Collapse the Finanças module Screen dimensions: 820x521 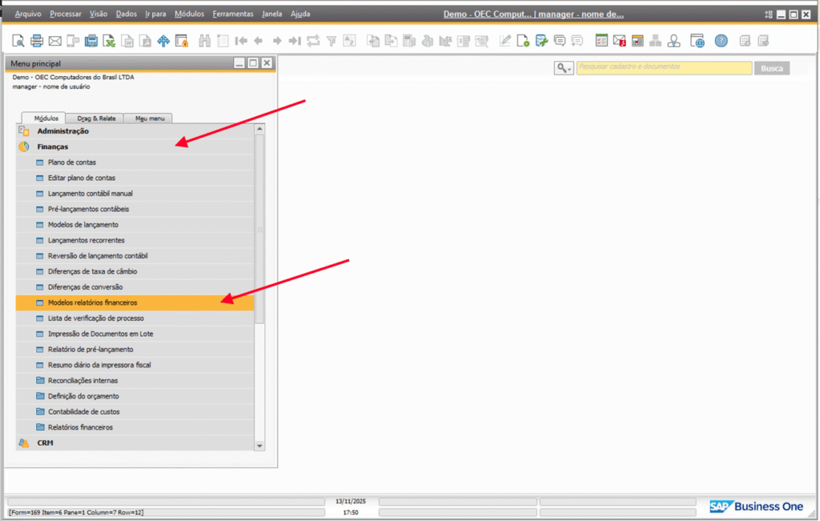(x=53, y=146)
